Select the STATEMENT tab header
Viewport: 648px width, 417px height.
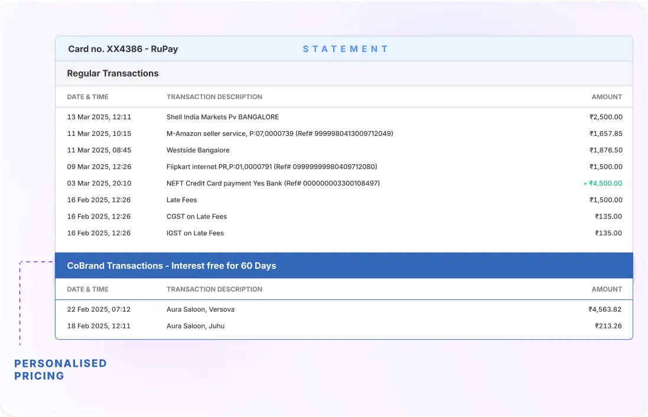346,48
